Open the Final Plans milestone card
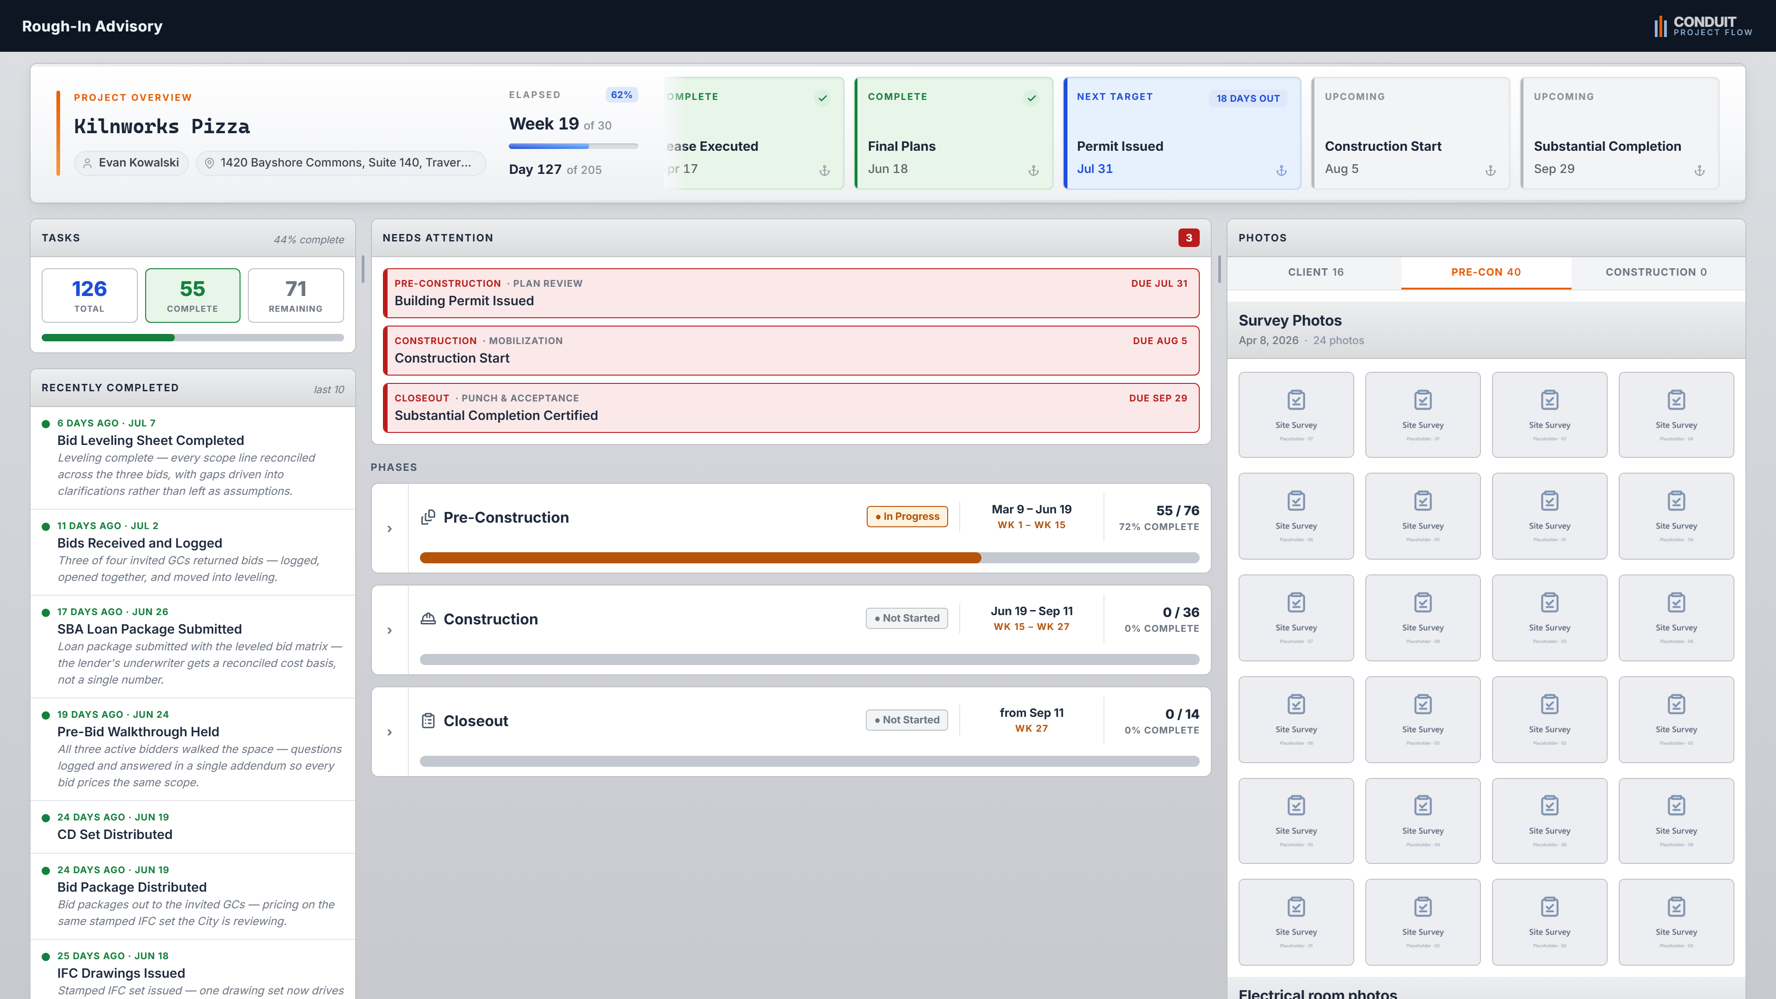Screen dimensions: 1776x999 (954, 133)
